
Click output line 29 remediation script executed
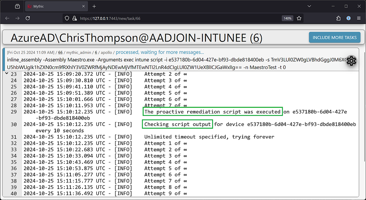point(212,112)
